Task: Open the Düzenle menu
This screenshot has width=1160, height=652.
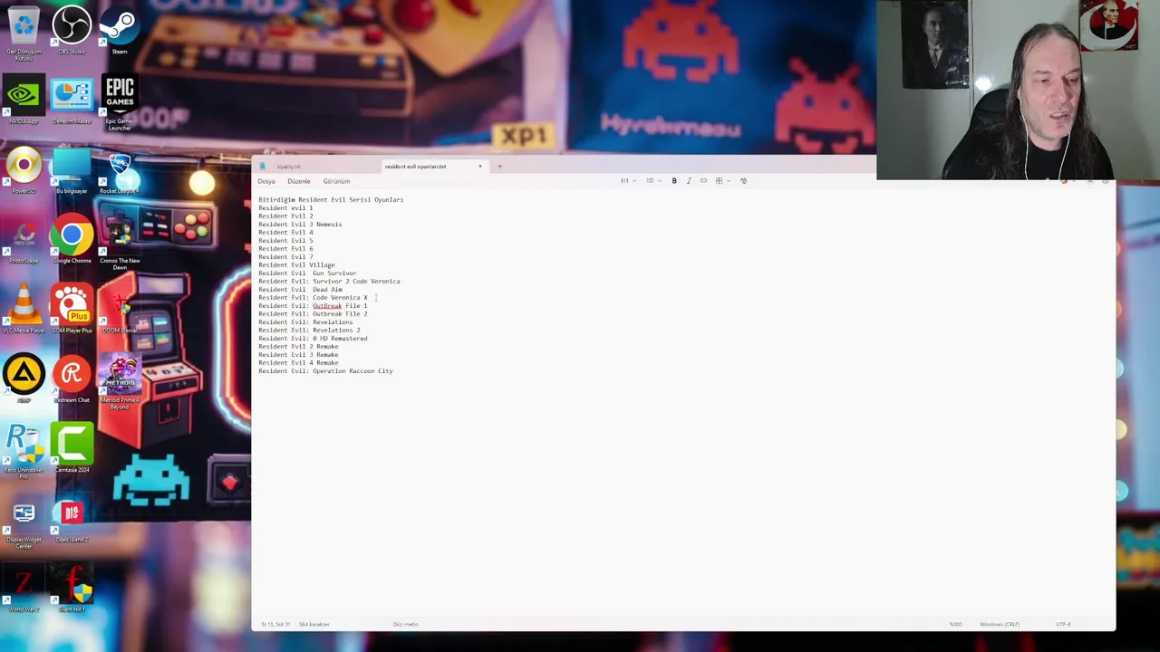Action: pyautogui.click(x=299, y=181)
